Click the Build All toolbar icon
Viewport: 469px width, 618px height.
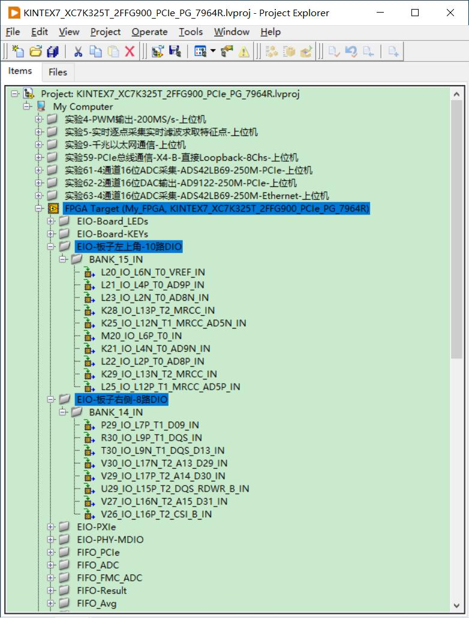271,51
